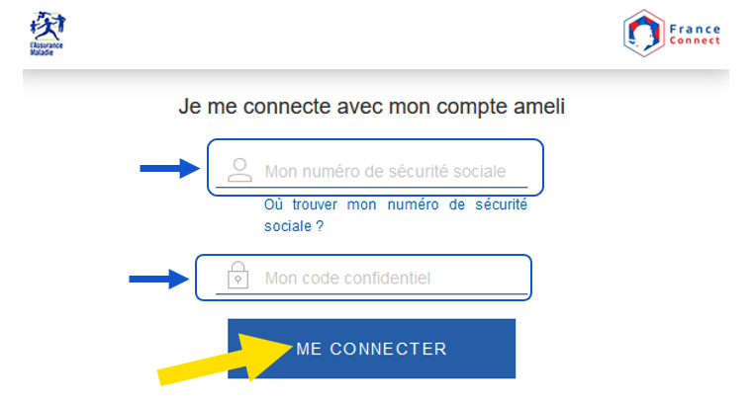753x406 pixels.
Task: Click the Assurance Maladie figures logo
Action: (x=47, y=27)
